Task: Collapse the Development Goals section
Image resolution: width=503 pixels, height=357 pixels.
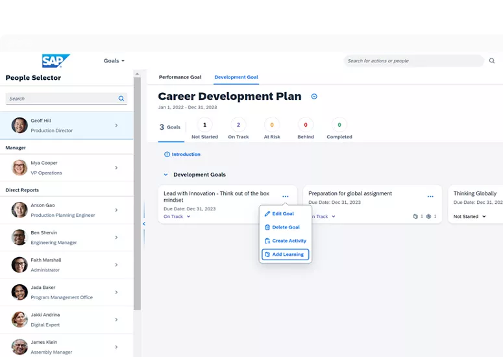Action: click(x=166, y=175)
